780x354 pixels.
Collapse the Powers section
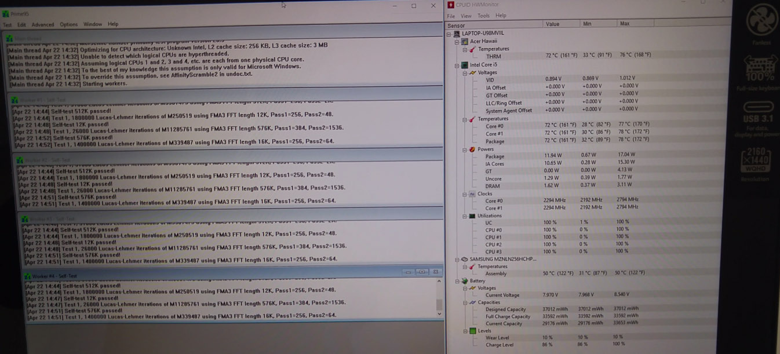[464, 149]
